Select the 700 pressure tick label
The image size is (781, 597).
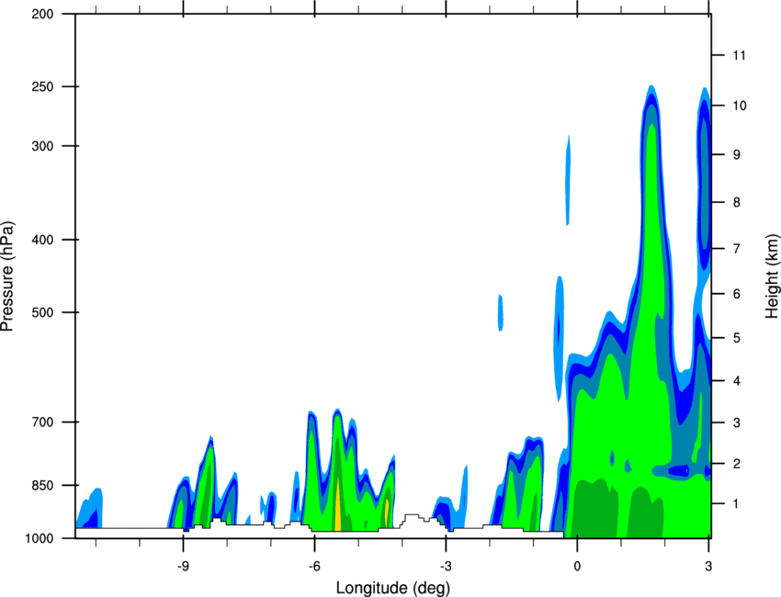pyautogui.click(x=42, y=422)
